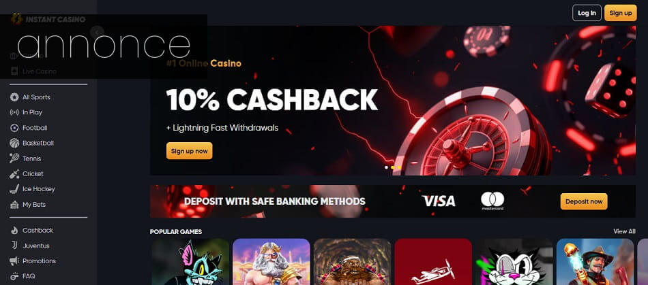Click the Deposit now button
This screenshot has height=285, width=648.
[x=584, y=201]
